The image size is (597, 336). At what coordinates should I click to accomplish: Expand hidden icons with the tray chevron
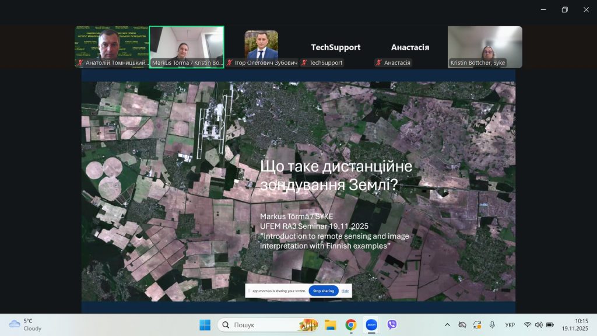coord(448,325)
